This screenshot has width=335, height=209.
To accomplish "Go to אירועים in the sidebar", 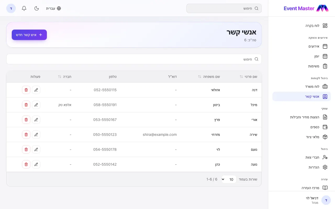I will click(301, 46).
